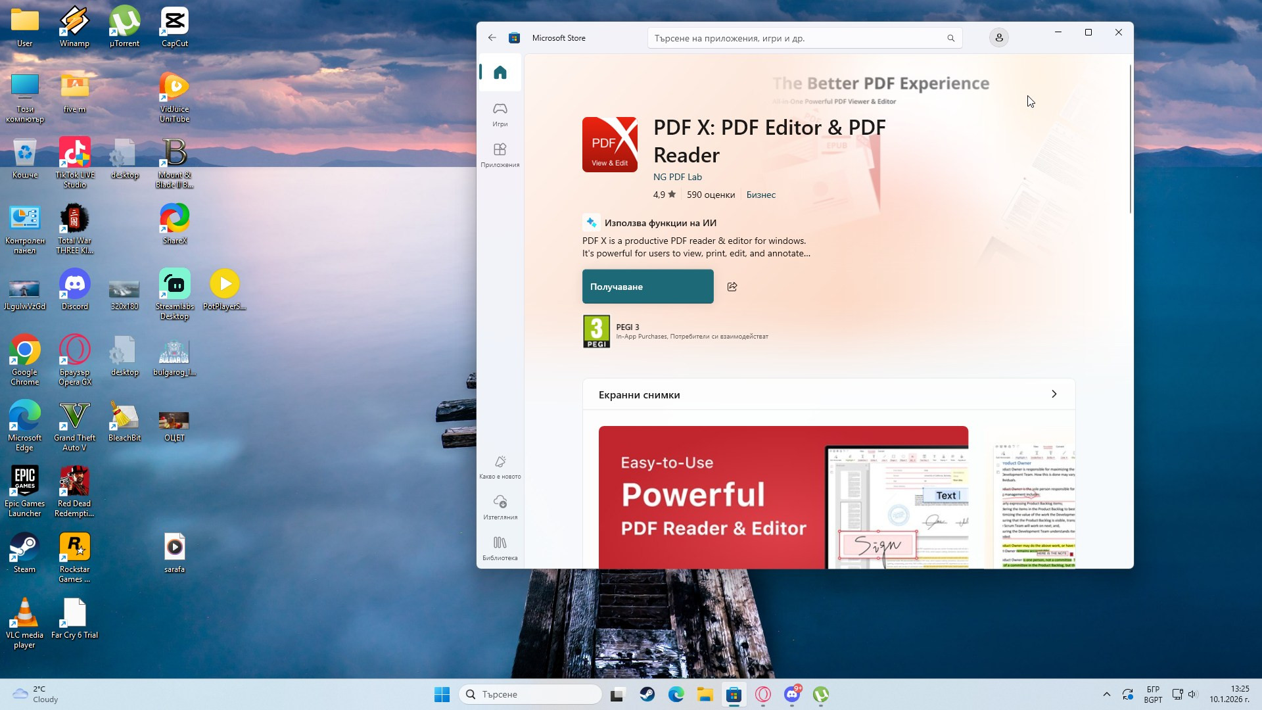
Task: Open the Powerful PDF Reader screenshot
Action: click(783, 497)
